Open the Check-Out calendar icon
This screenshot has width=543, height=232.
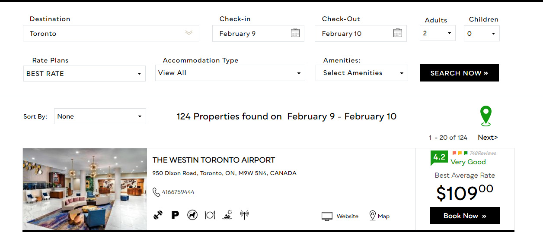pyautogui.click(x=398, y=33)
